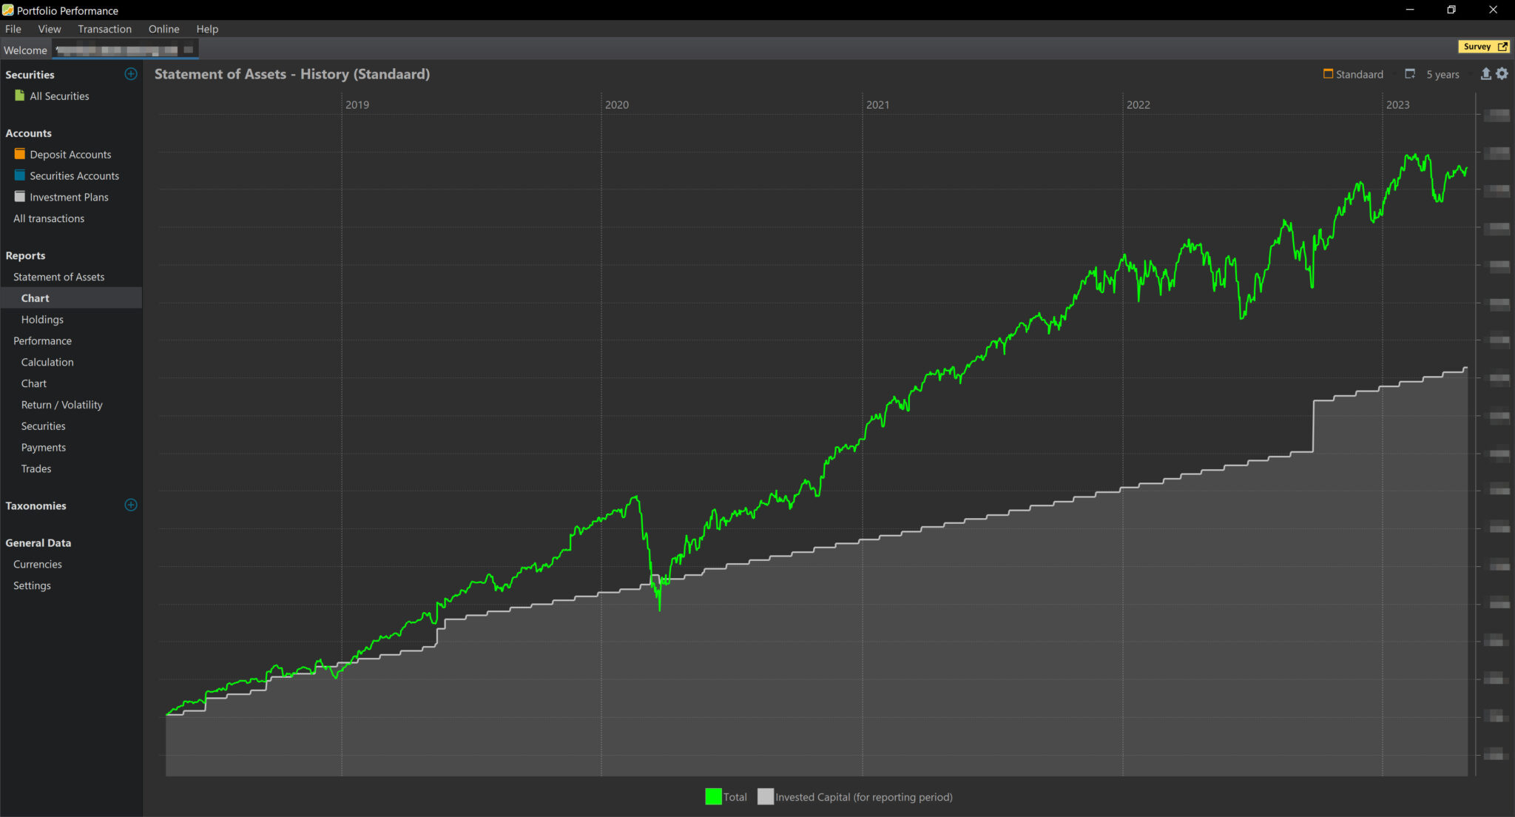1515x817 pixels.
Task: Open the 5 years period dropdown
Action: tap(1442, 74)
